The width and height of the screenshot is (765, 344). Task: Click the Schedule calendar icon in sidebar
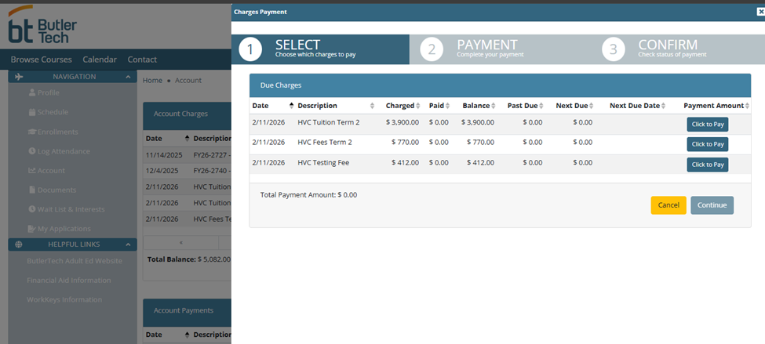(x=32, y=112)
